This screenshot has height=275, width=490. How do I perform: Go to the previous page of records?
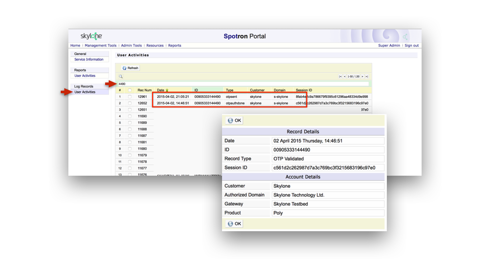[x=345, y=76]
